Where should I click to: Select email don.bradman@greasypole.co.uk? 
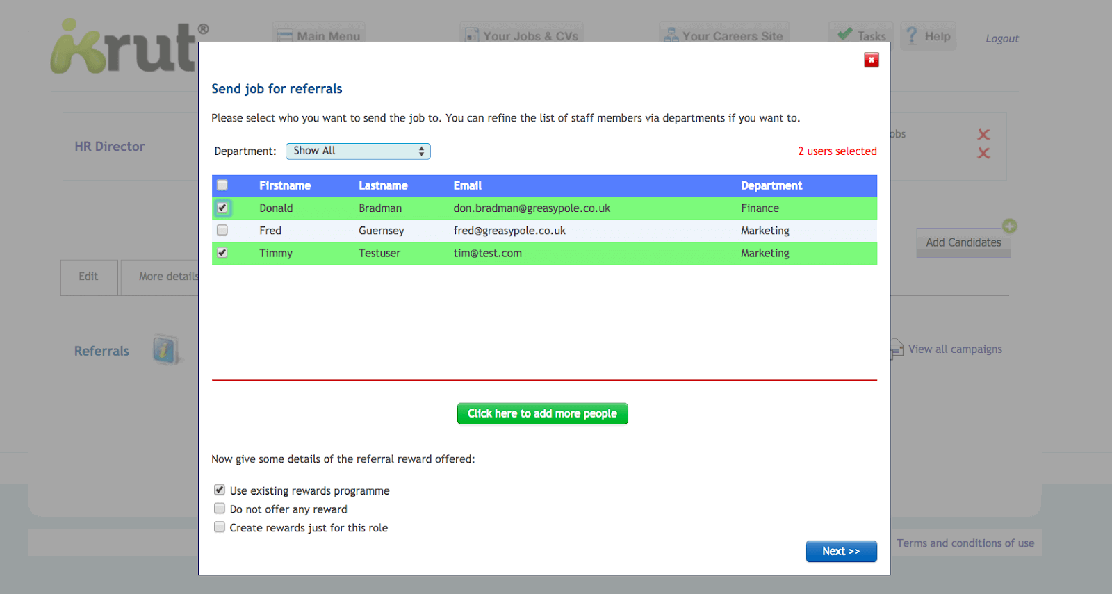pyautogui.click(x=532, y=208)
